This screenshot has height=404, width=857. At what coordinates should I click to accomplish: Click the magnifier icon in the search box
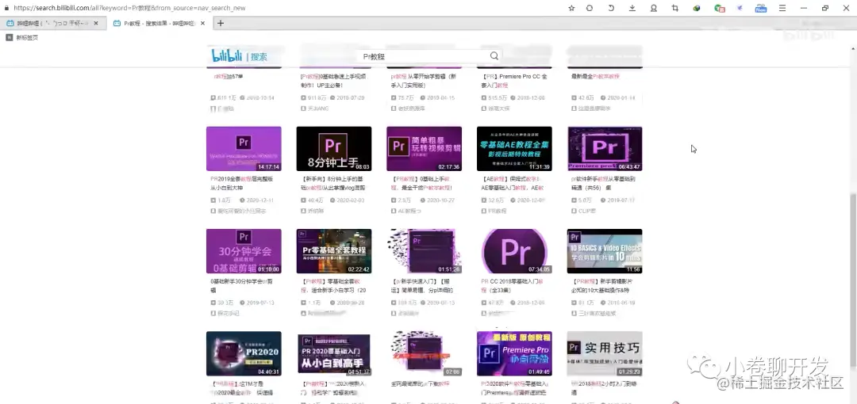click(x=494, y=55)
